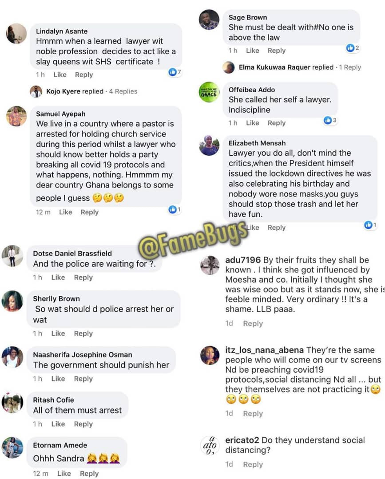
Task: Open itz_los_nana_abena's username link
Action: coord(265,350)
